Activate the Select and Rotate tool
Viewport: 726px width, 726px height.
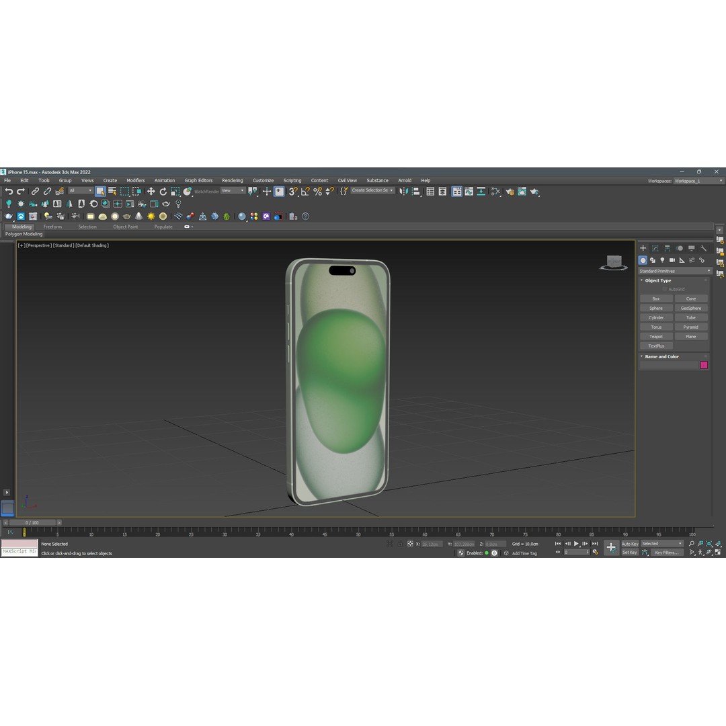(x=163, y=192)
